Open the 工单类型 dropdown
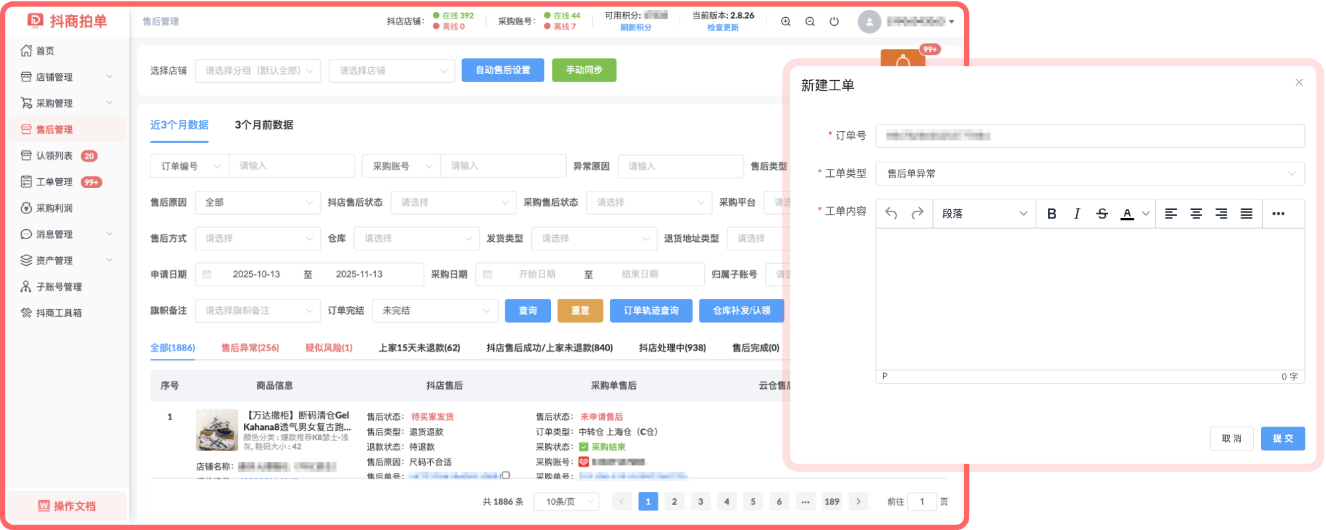1326x530 pixels. [x=1089, y=174]
